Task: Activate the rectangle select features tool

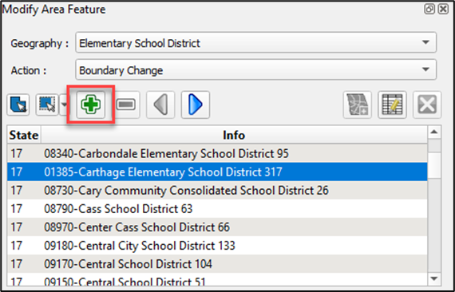Action: point(47,105)
